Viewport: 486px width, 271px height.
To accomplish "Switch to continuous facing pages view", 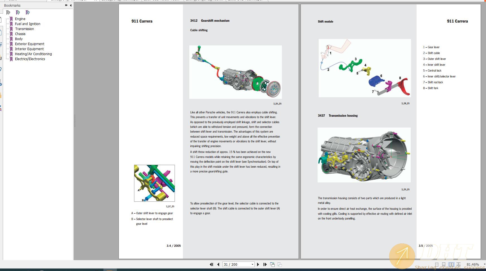I will [x=458, y=264].
